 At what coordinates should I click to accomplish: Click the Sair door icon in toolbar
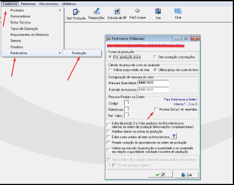[158, 11]
